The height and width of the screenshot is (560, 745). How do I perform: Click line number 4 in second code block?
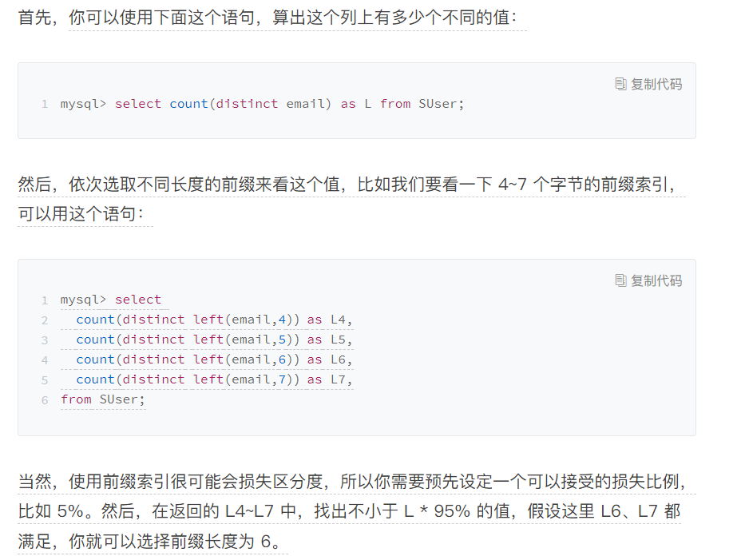click(45, 360)
